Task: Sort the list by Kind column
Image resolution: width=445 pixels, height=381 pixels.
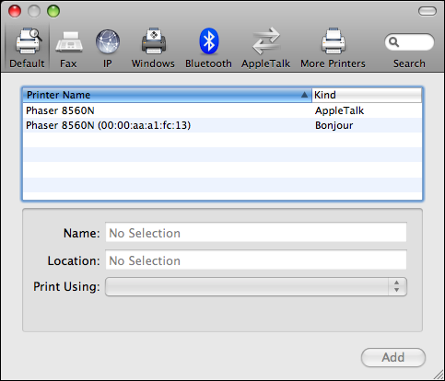Action: coord(367,95)
